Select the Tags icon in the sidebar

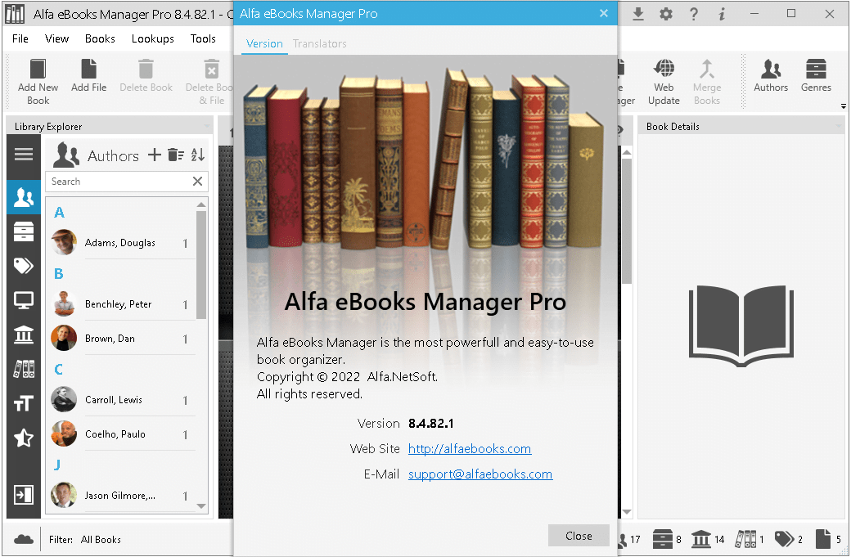24,266
